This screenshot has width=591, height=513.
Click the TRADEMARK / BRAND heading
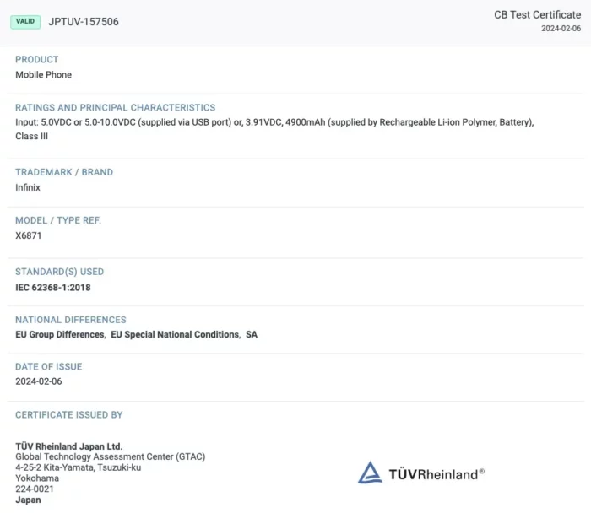tap(64, 172)
